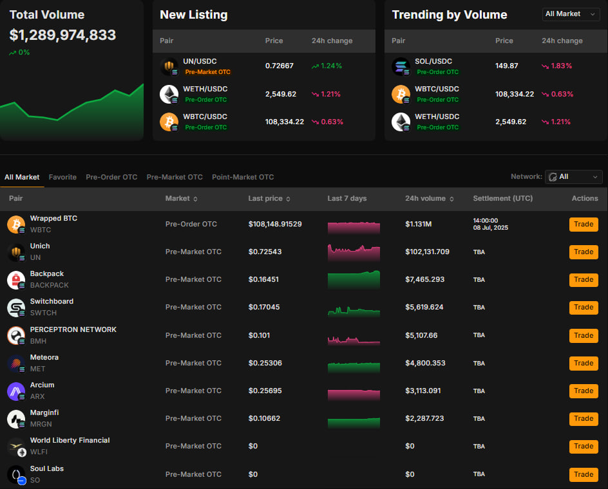608x489 pixels.
Task: Click the Meteora token icon
Action: click(x=15, y=363)
